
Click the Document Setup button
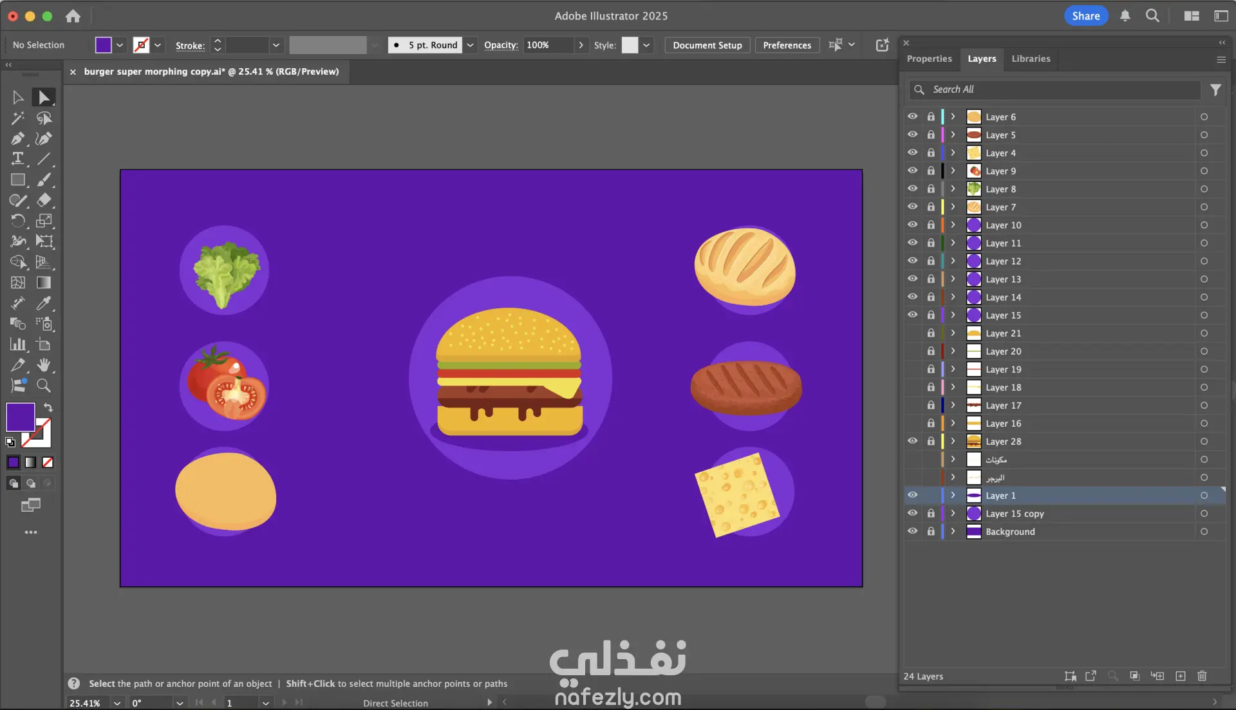(707, 45)
